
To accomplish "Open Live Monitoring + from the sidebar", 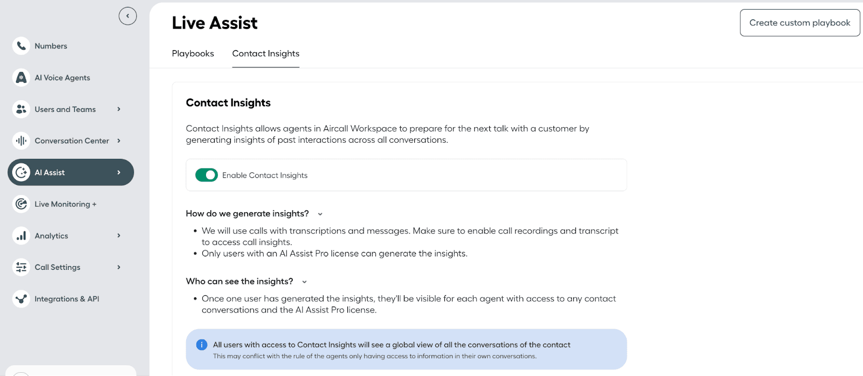I will pyautogui.click(x=20, y=204).
